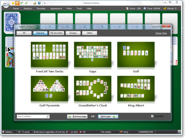Image resolution: width=186 pixels, height=139 pixels.
Task: Go to the Previous page
Action: click(x=77, y=117)
